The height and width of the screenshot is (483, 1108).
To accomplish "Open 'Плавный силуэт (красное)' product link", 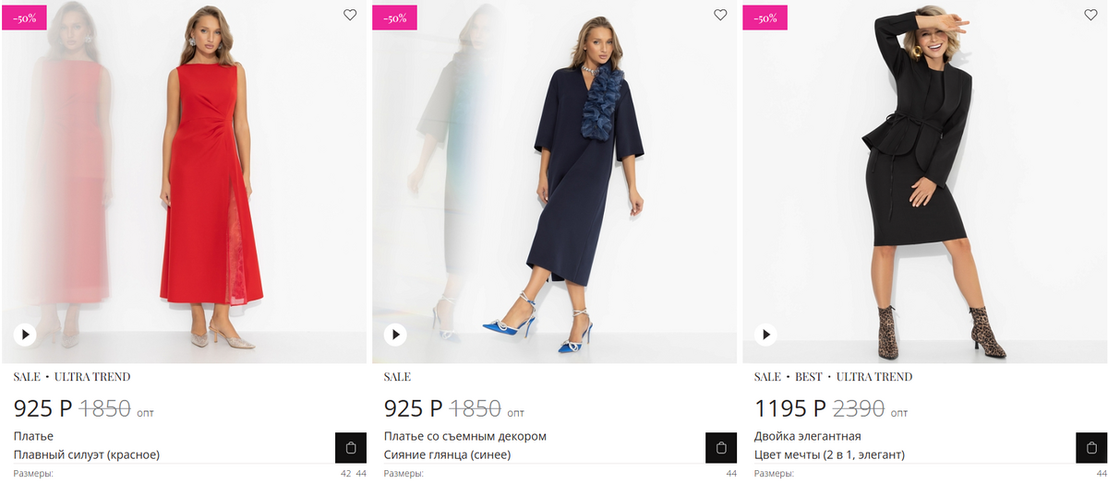I will [x=87, y=454].
